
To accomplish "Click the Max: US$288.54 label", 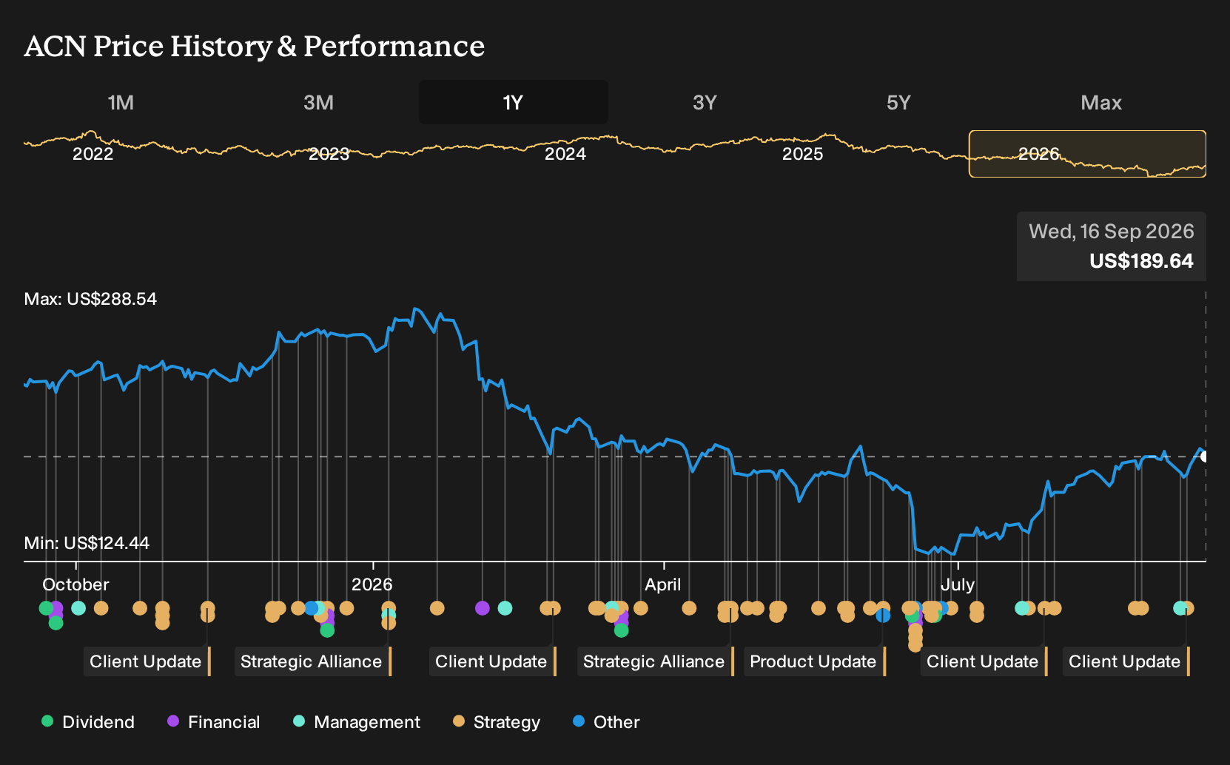I will (90, 299).
